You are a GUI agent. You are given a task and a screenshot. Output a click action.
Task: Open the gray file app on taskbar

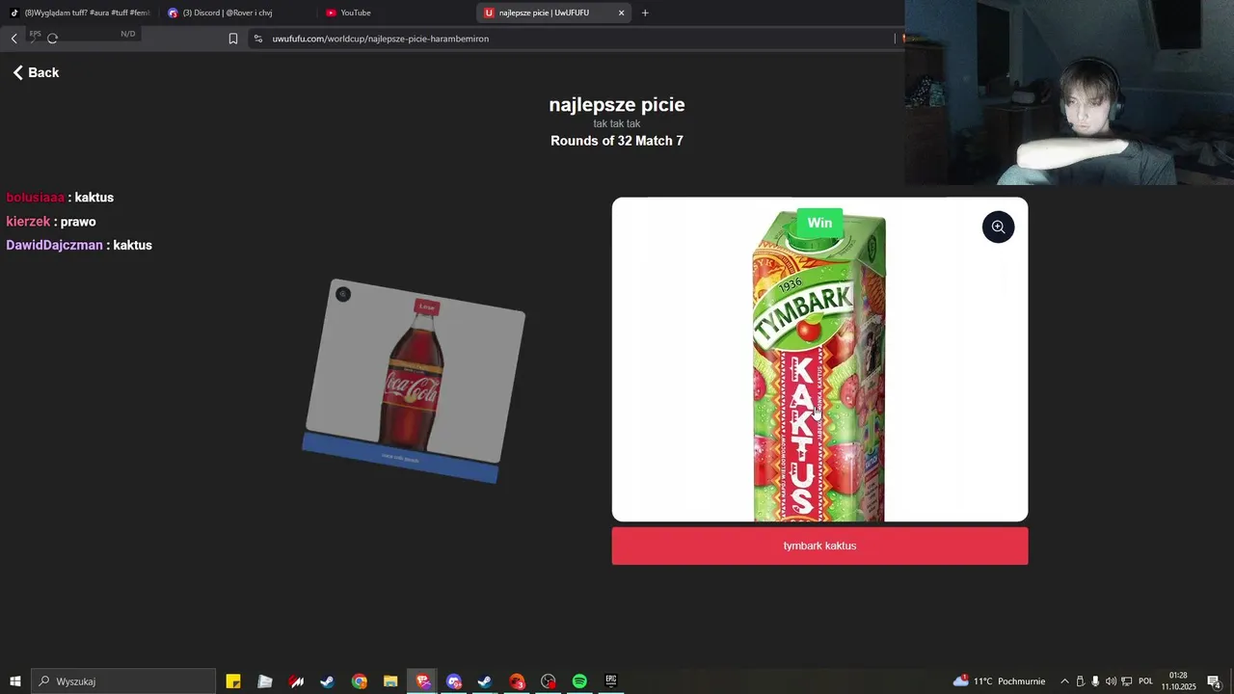265,681
